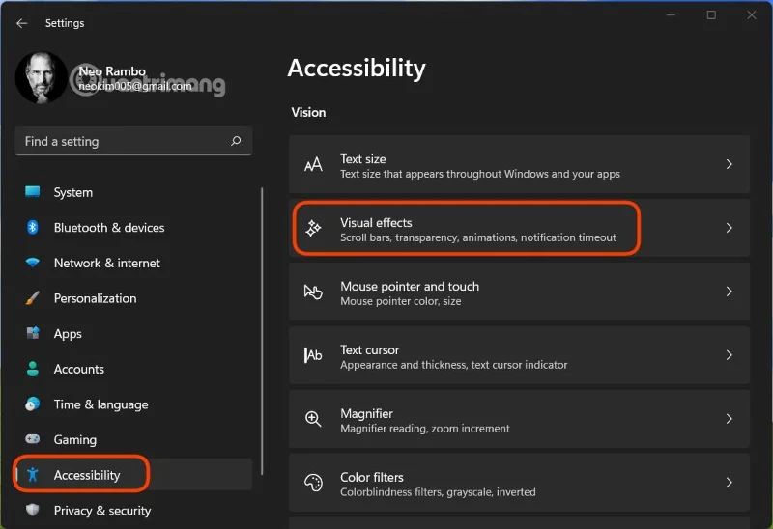This screenshot has width=773, height=529.
Task: Minimize the Settings window
Action: (671, 14)
